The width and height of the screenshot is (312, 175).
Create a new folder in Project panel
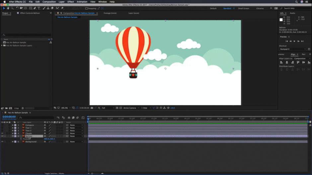pos(6,108)
